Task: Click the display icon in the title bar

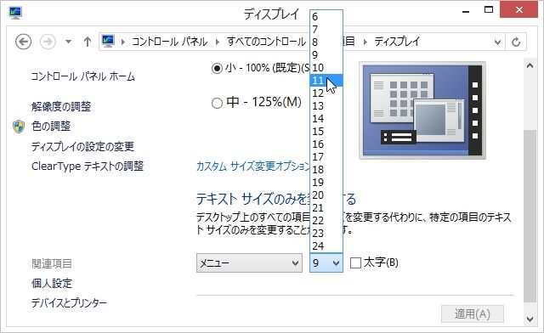Action: (x=15, y=13)
